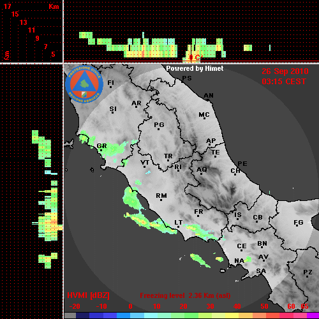Click the 50 dBZ scale value
Viewport: 319px width, 319px height.
[264, 306]
